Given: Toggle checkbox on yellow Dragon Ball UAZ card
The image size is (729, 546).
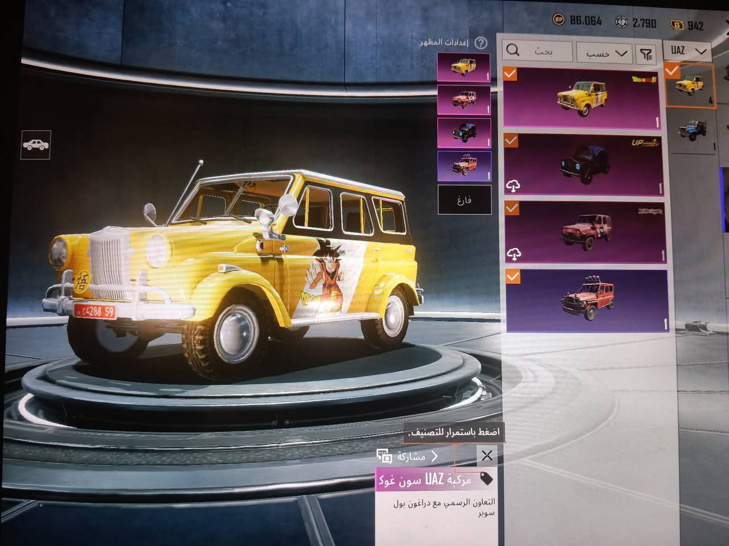Looking at the screenshot, I should coord(510,73).
